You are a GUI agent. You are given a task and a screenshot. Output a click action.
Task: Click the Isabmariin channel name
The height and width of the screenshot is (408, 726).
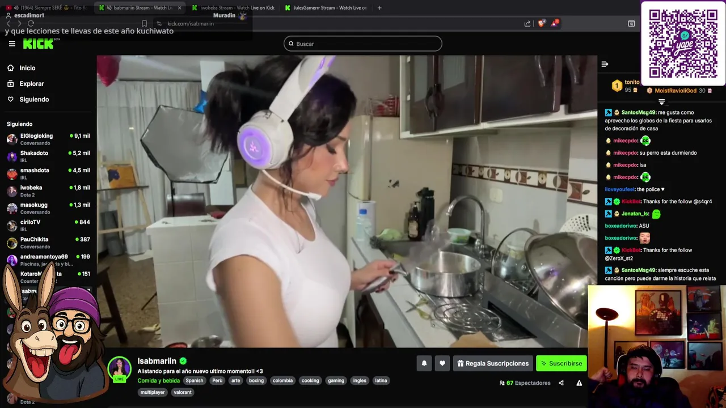click(157, 361)
